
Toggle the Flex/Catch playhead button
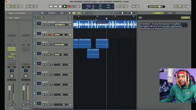coord(79,13)
